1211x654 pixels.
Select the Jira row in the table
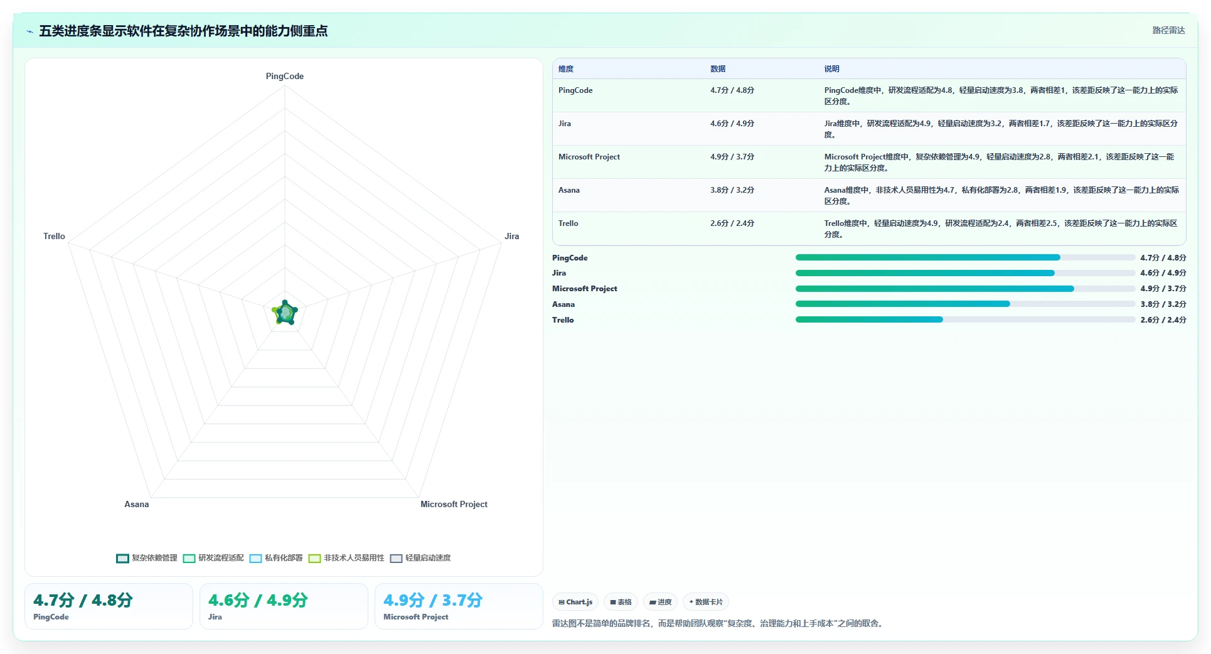point(869,129)
